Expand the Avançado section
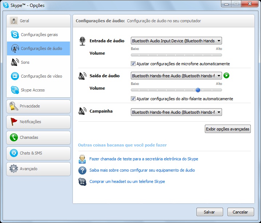The image size is (261, 223). [x=38, y=169]
